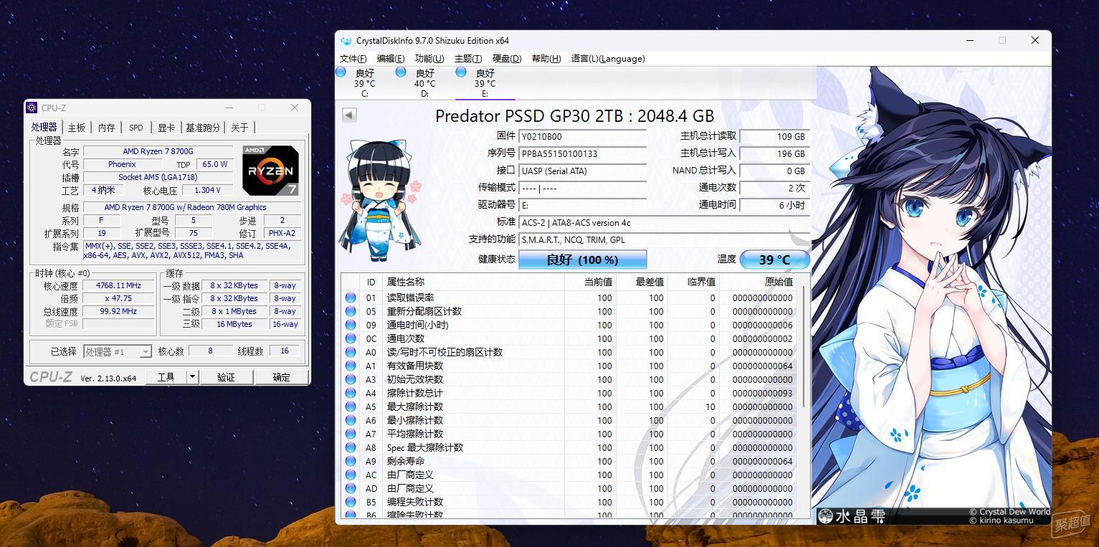
Task: Click the 主机总计写入 value 196 GB
Action: point(774,153)
